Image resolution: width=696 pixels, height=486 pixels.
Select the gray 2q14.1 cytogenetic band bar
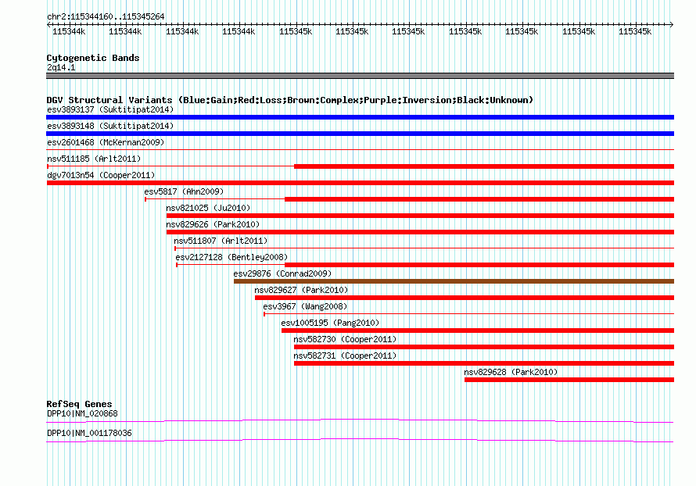(x=360, y=76)
